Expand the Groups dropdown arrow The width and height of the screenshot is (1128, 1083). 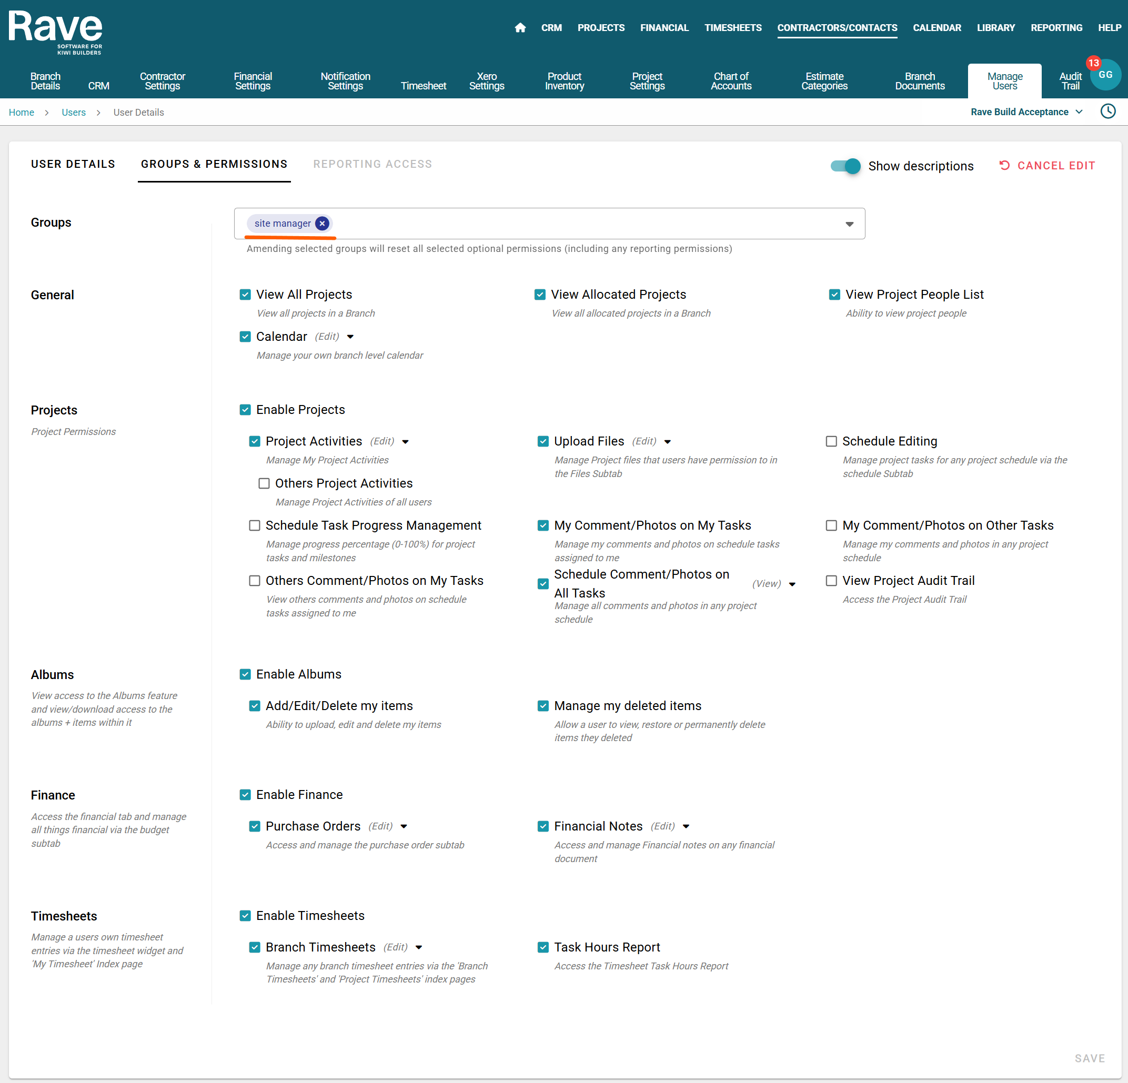[x=849, y=224]
